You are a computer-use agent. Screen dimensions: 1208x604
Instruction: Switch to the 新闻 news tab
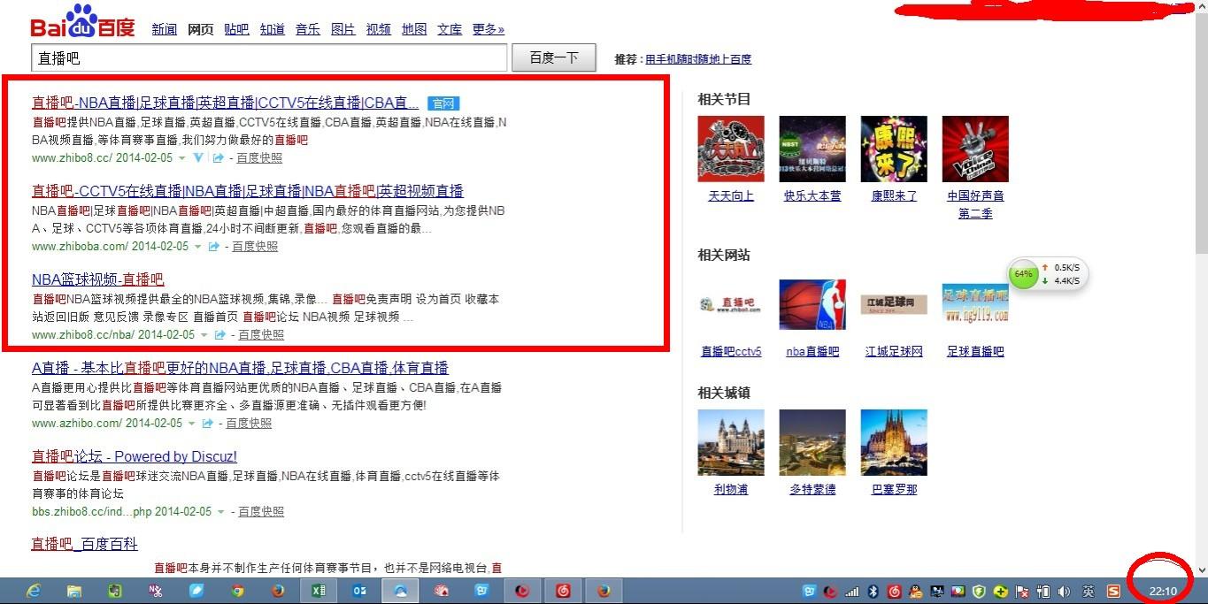coord(165,29)
